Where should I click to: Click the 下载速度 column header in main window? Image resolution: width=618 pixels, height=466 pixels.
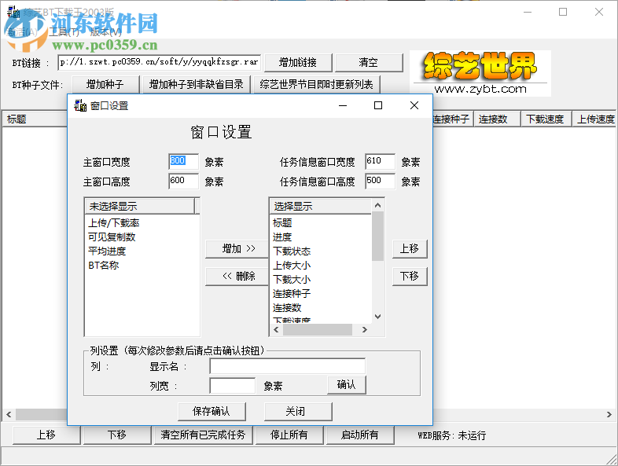[x=546, y=119]
